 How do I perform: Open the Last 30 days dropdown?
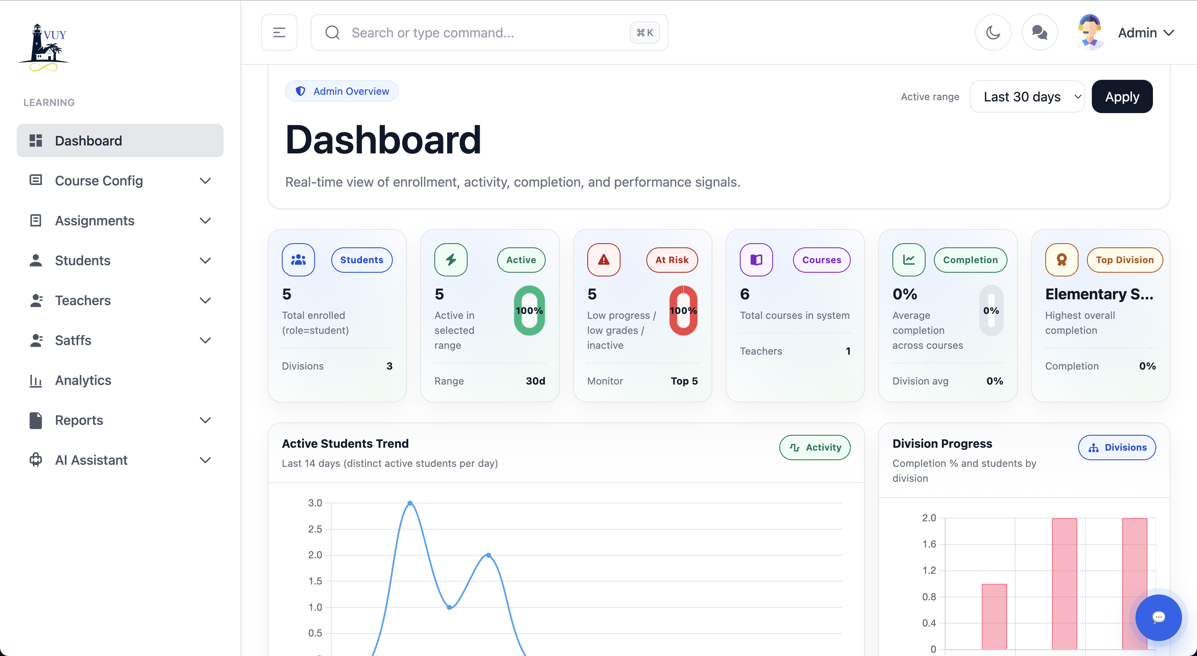click(x=1027, y=97)
